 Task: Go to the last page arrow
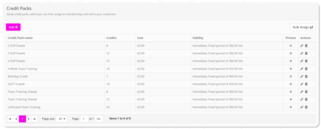pos(35,119)
